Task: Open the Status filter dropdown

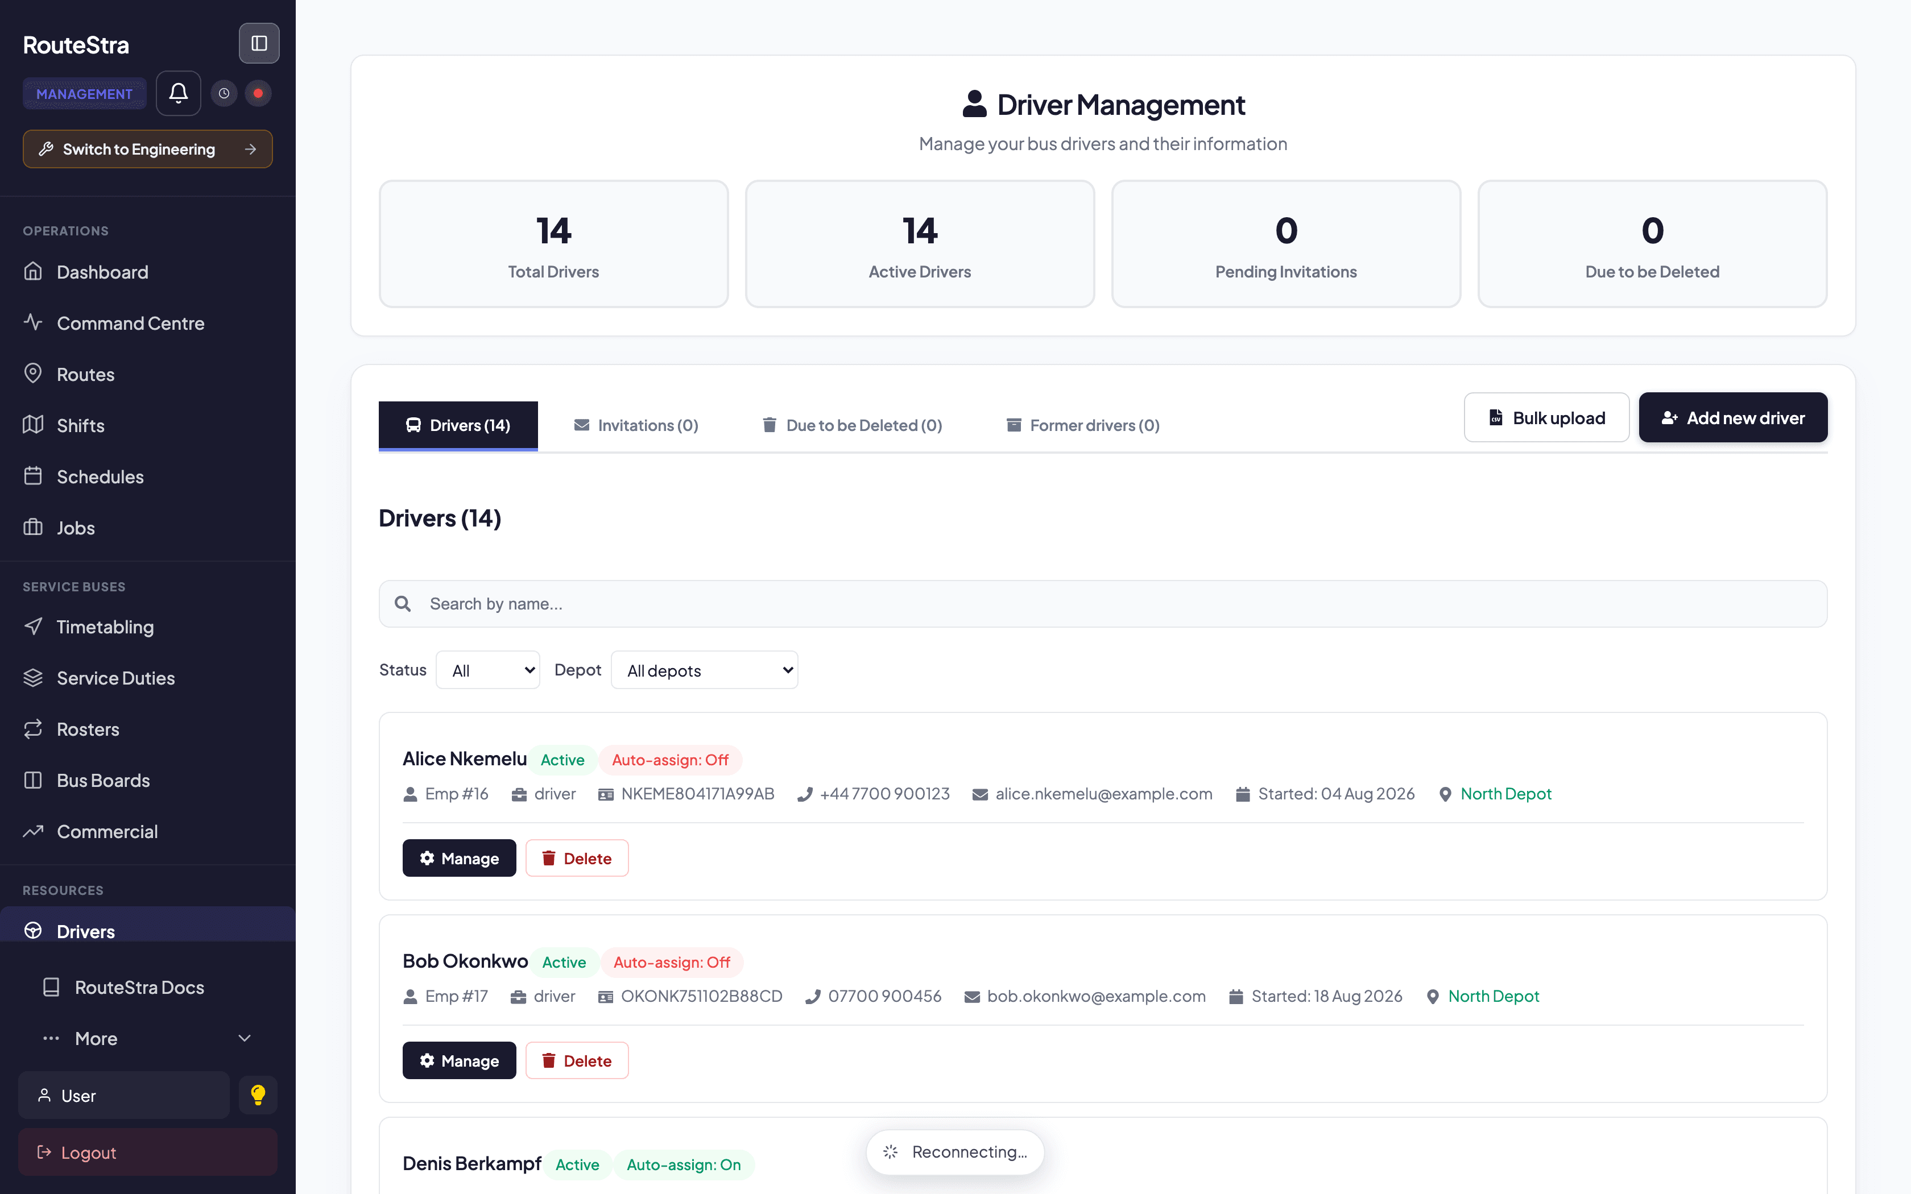Action: point(488,670)
